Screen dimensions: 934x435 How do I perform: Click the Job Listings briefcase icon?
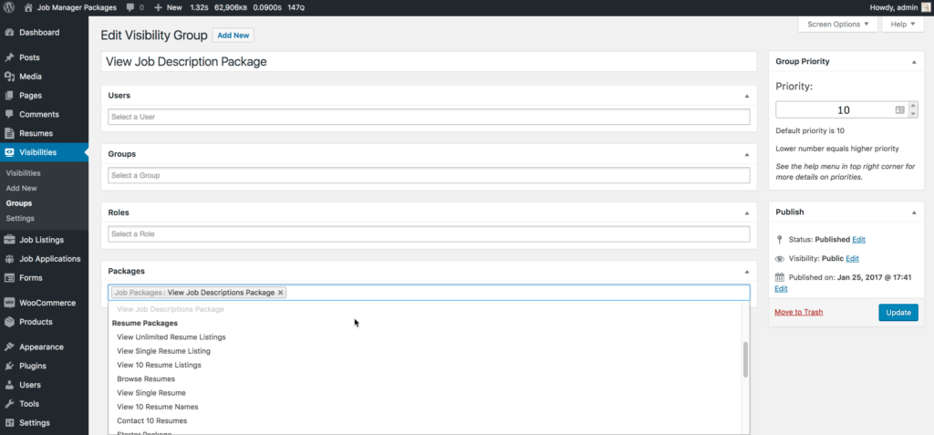click(x=9, y=240)
